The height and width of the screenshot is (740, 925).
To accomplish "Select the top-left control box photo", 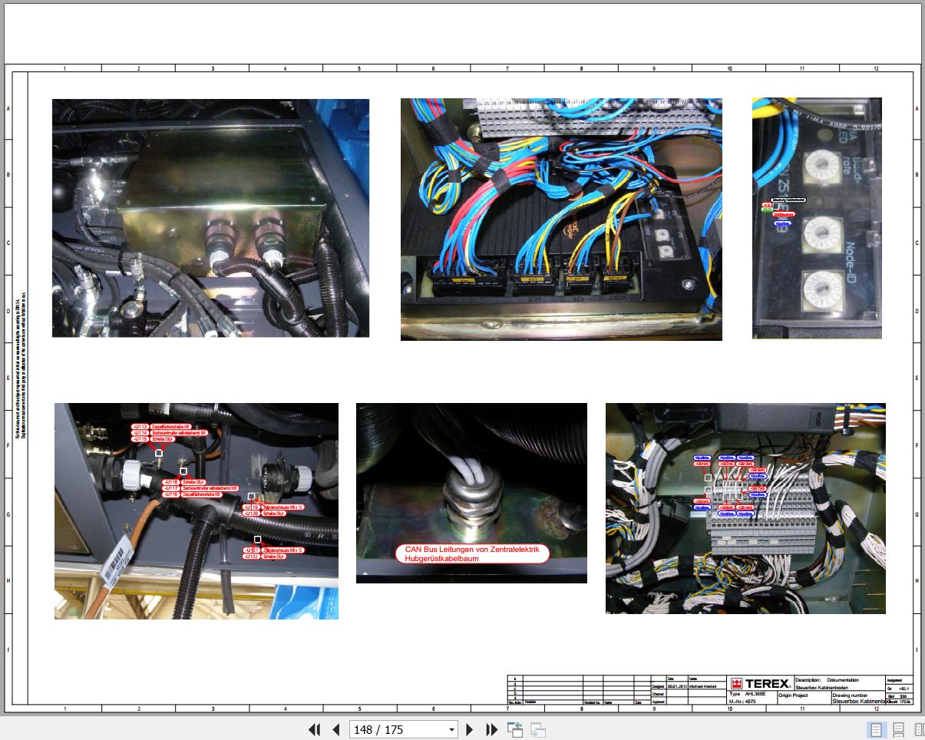I will click(210, 218).
